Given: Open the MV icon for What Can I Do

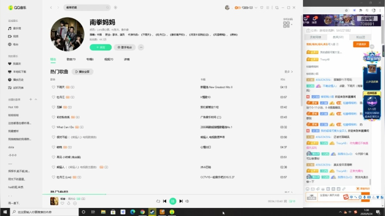Looking at the screenshot, I should coord(81,127).
